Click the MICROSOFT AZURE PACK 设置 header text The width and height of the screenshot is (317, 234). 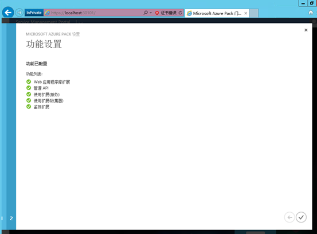pyautogui.click(x=53, y=34)
